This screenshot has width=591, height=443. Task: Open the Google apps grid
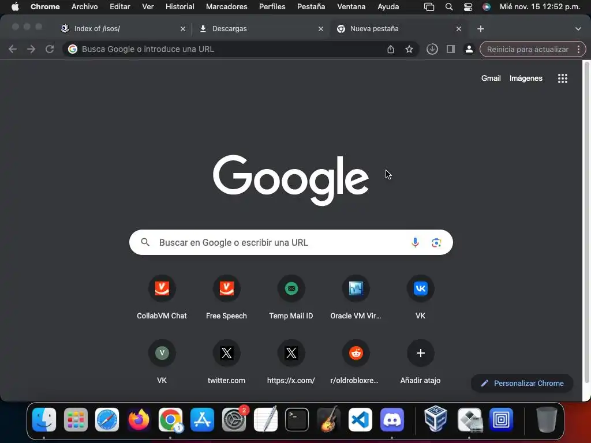tap(562, 78)
